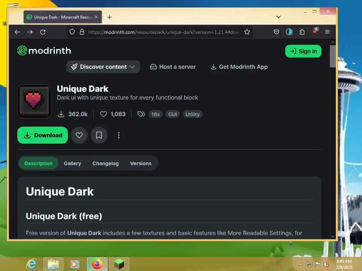This screenshot has height=271, width=362.
Task: Download the Unique Dark resource pack
Action: click(x=42, y=135)
